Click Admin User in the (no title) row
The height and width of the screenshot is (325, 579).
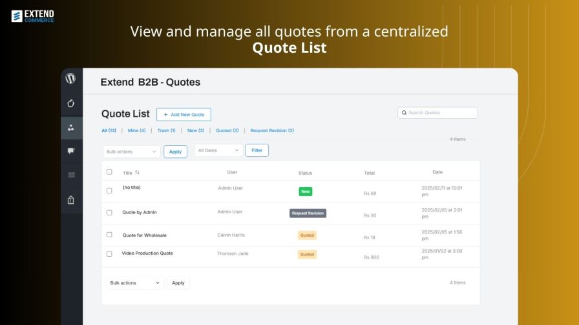(x=231, y=188)
